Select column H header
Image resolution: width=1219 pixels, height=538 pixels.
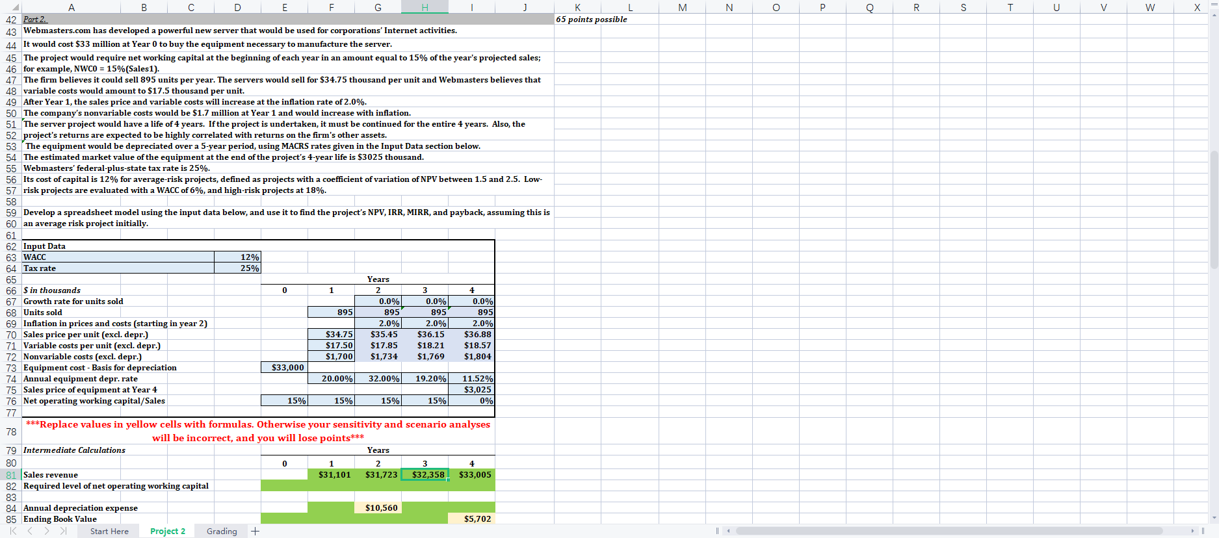click(x=425, y=7)
